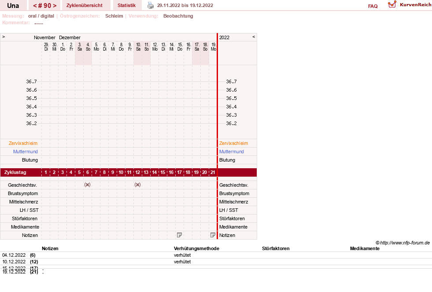Open the note icon on cycle day 17
The height and width of the screenshot is (292, 432).
tap(179, 235)
